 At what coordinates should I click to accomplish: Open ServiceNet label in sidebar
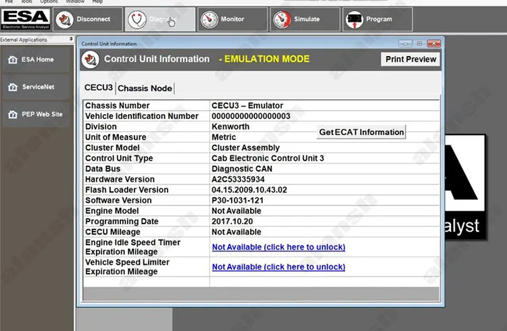[x=38, y=86]
